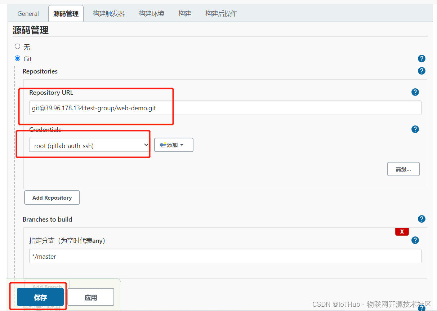Open the 高级... advanced options button

[403, 169]
